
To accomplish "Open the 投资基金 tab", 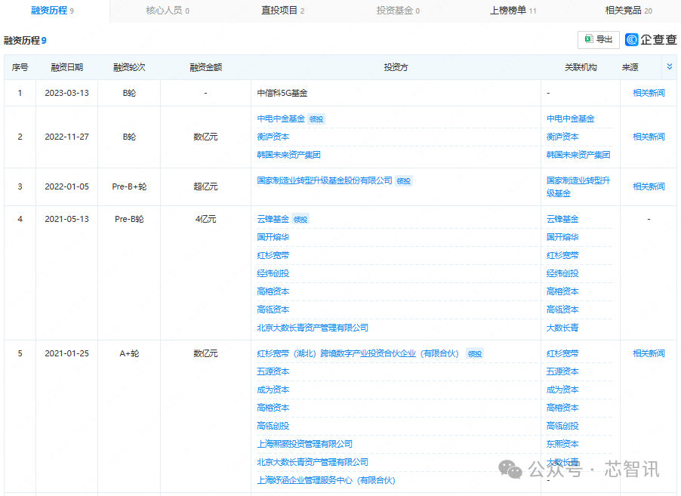I will tap(397, 11).
